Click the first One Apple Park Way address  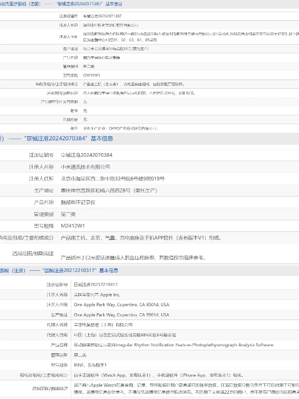click(122, 304)
